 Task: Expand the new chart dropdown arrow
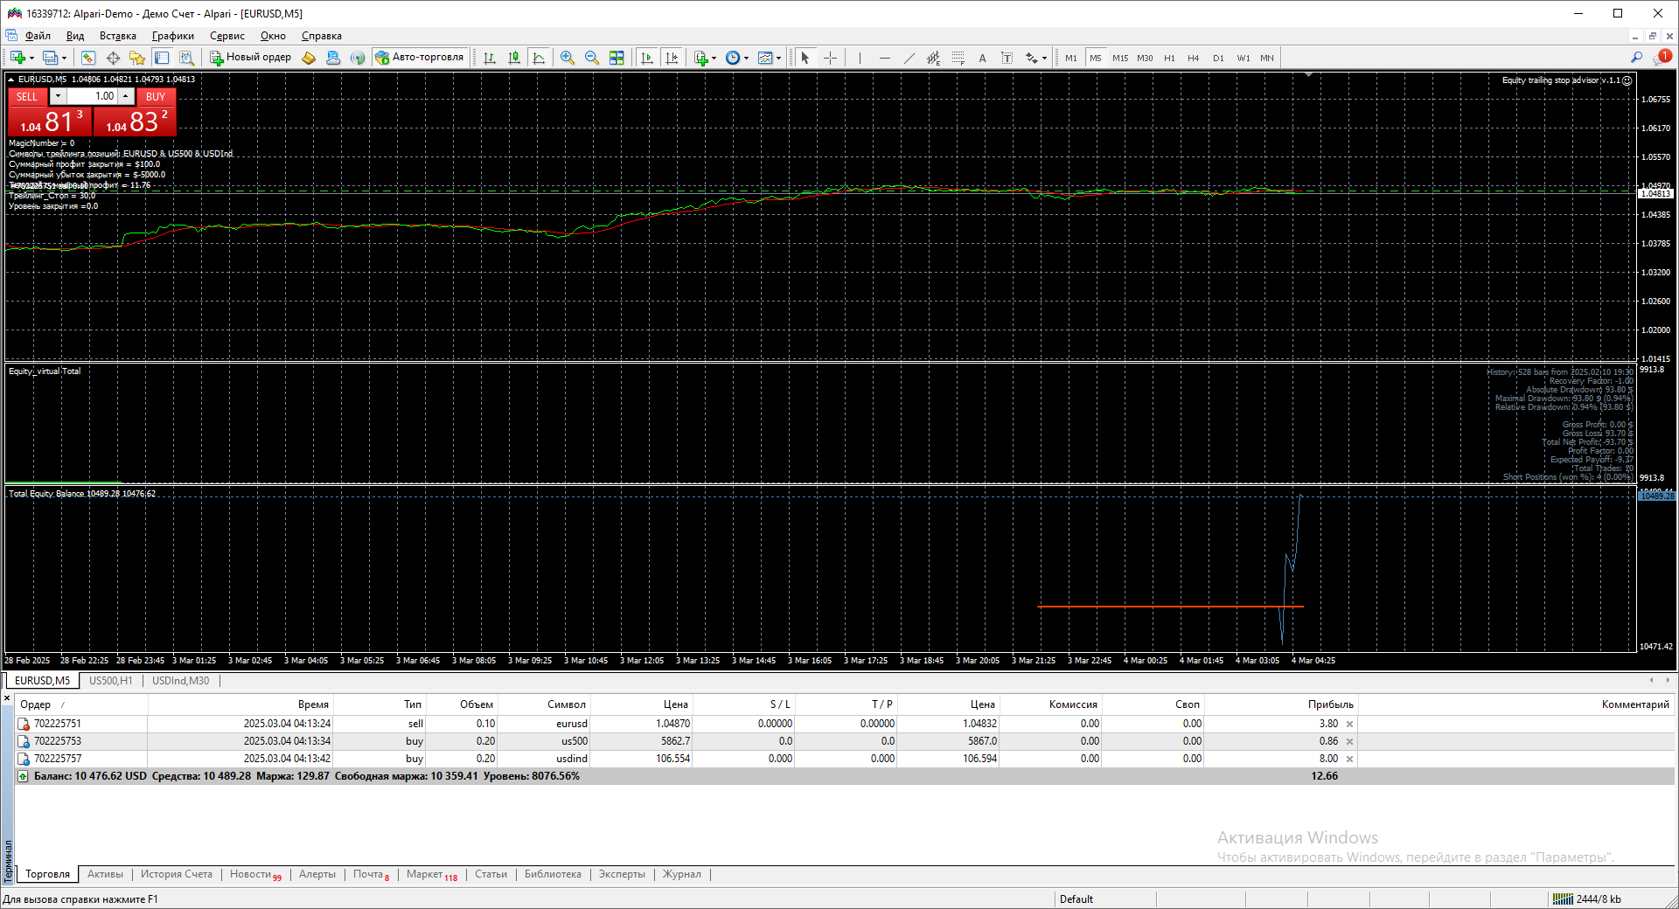click(x=31, y=59)
